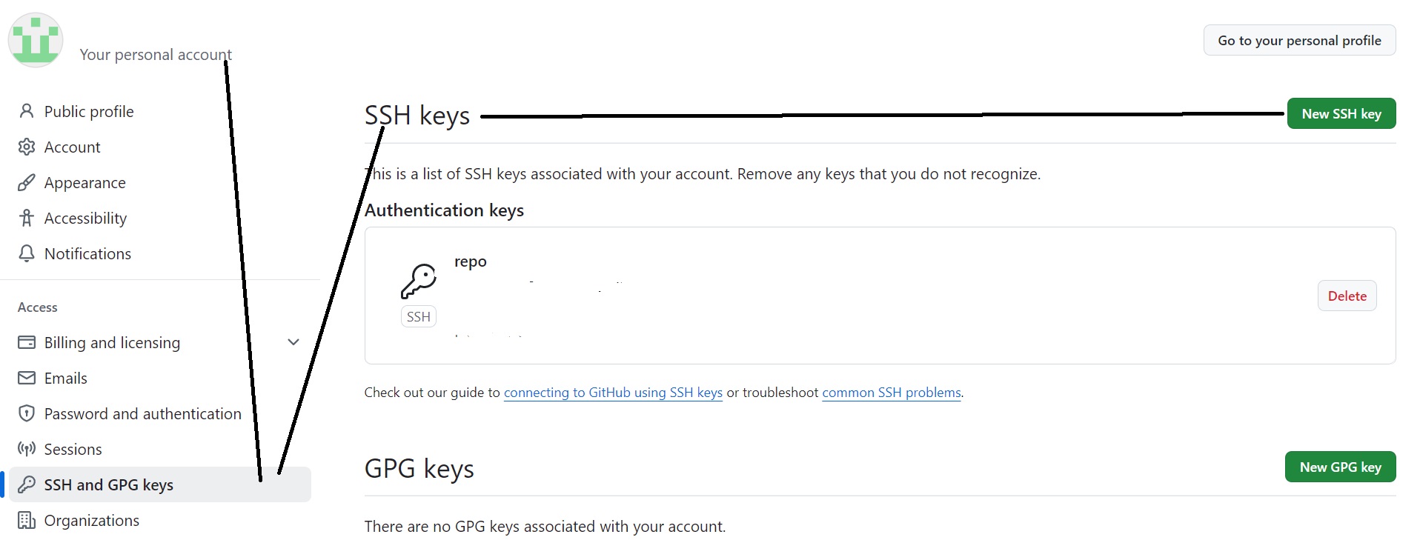Go to Emails settings
This screenshot has width=1420, height=540.
[65, 378]
